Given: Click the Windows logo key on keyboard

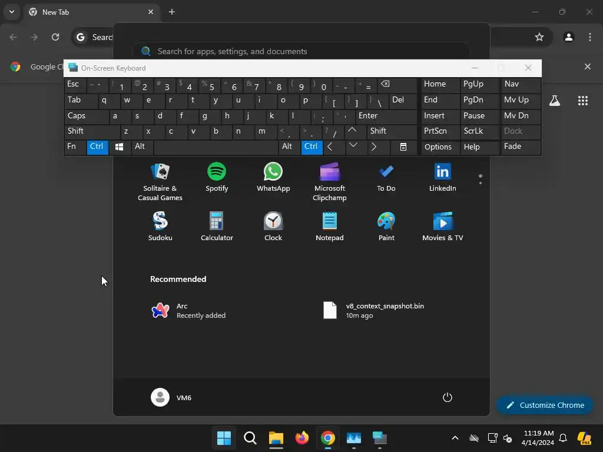Looking at the screenshot, I should coord(120,147).
